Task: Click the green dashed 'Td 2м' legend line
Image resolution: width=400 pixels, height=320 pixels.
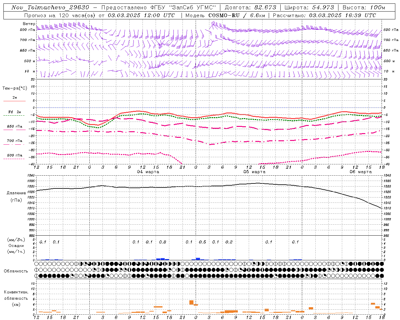Action: (x=14, y=116)
